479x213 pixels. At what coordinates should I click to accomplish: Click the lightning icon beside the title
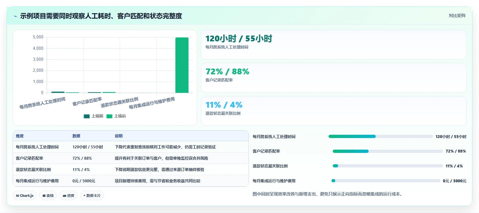tap(16, 16)
